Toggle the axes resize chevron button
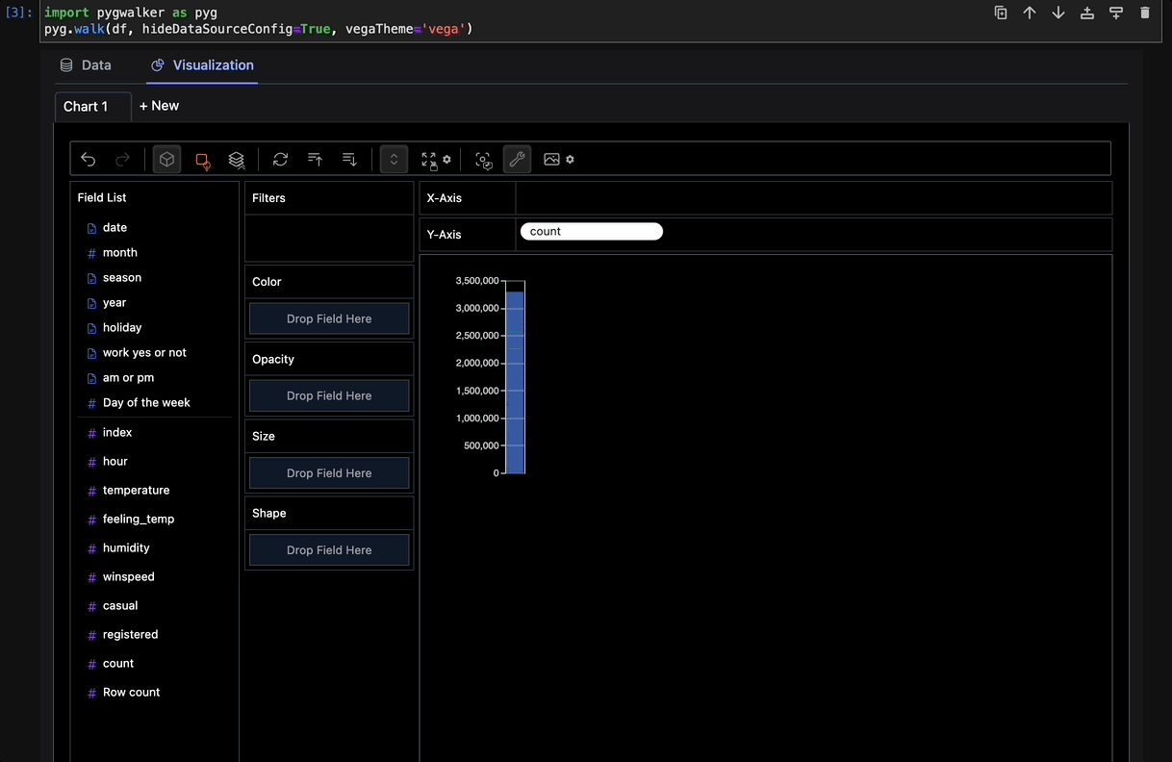The height and width of the screenshot is (762, 1172). point(394,160)
